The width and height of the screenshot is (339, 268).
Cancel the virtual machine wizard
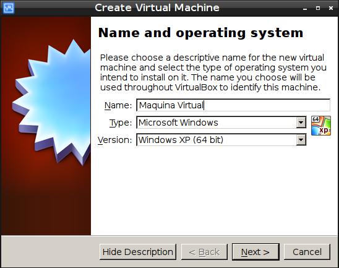(307, 252)
